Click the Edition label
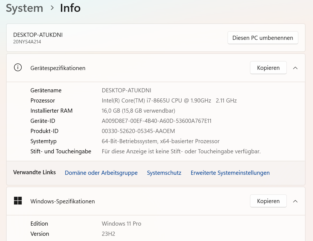 [x=39, y=224]
